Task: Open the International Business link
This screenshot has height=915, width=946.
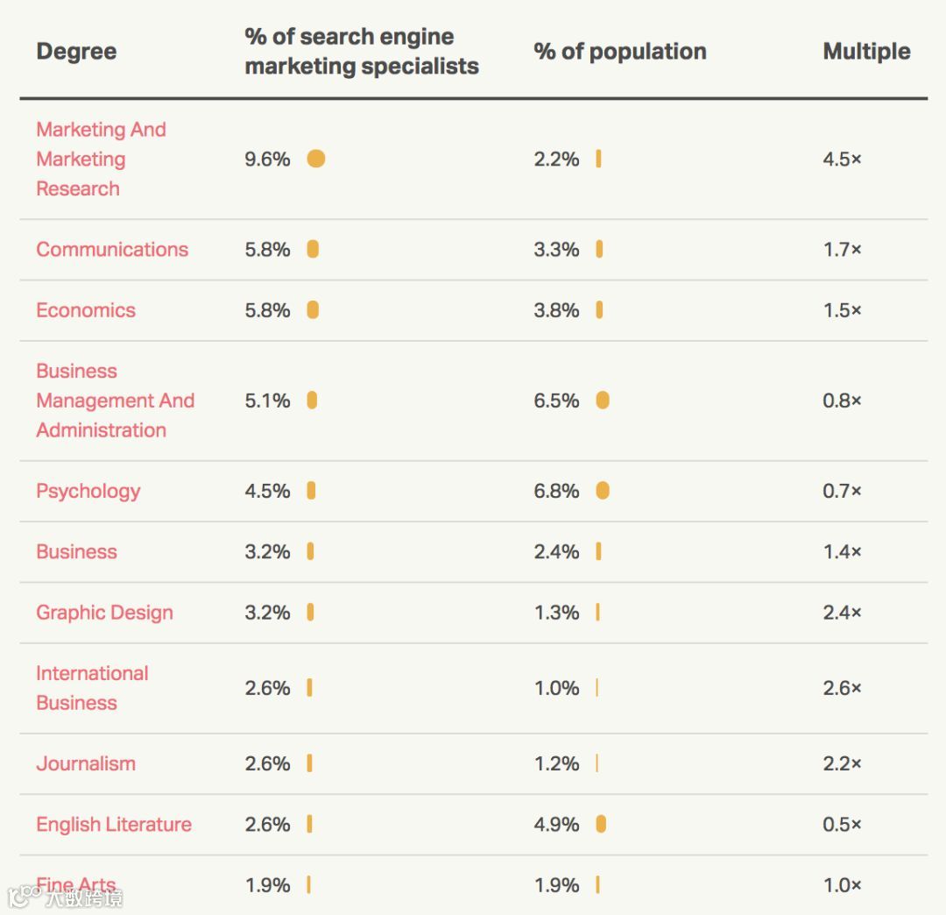Action: [x=92, y=688]
